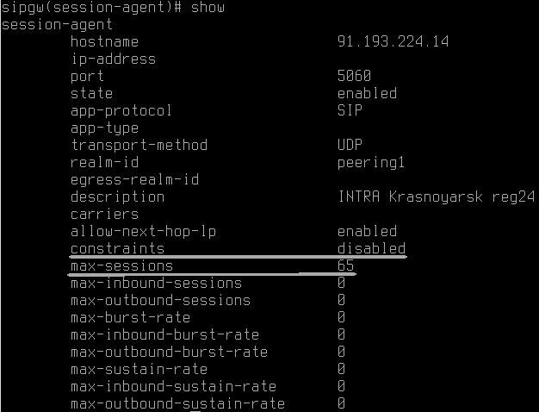Screen dimensions: 539x412
Task: Click the egress-realm-id parameter label
Action: [134, 179]
